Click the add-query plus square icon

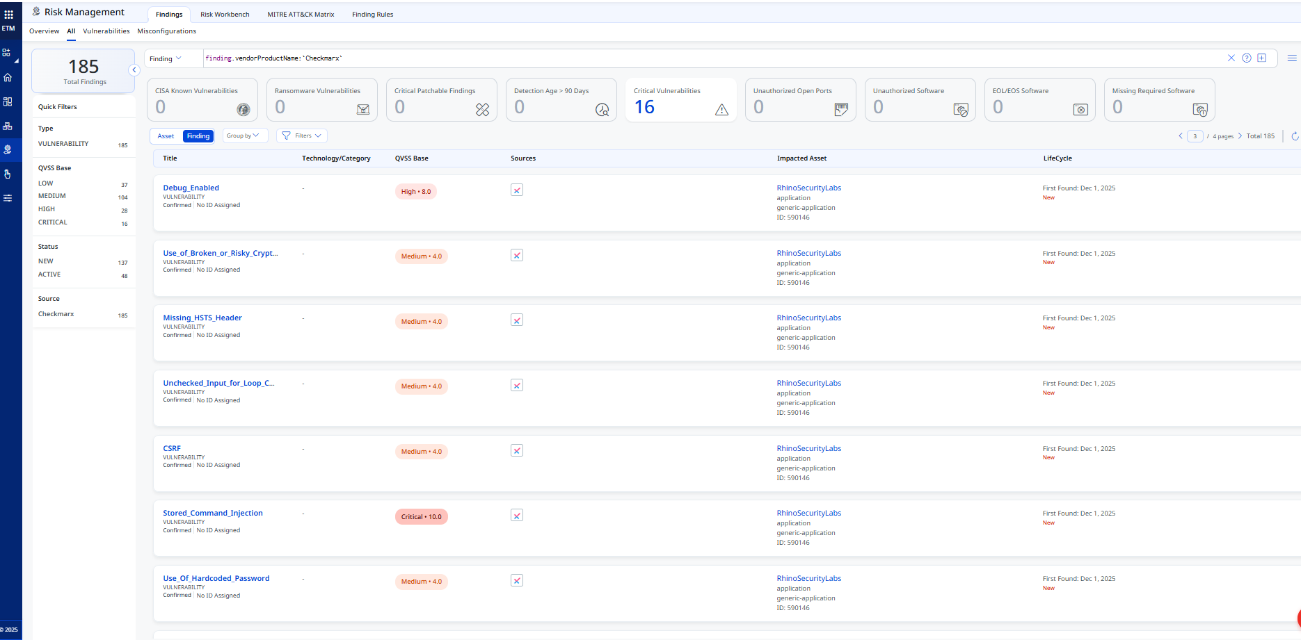coord(1261,58)
